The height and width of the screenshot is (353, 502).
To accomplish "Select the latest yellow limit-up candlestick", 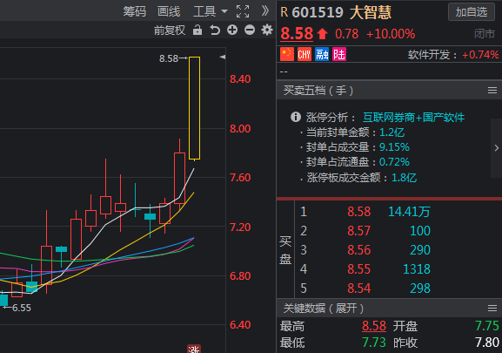I will coord(194,108).
